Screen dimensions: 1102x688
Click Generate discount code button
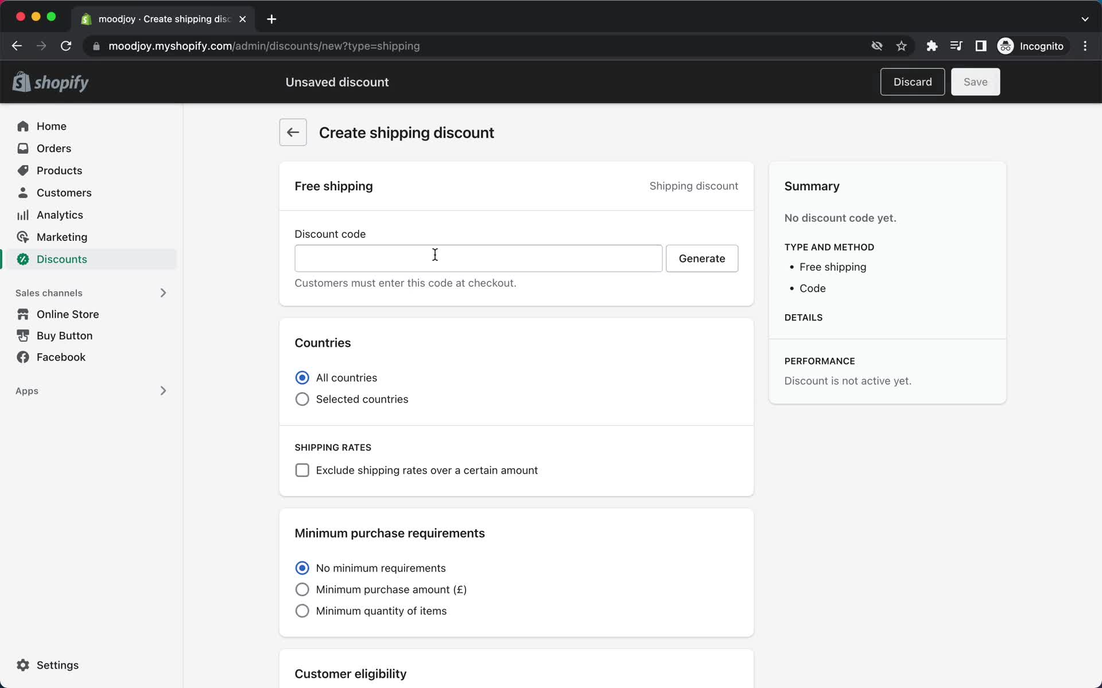701,259
